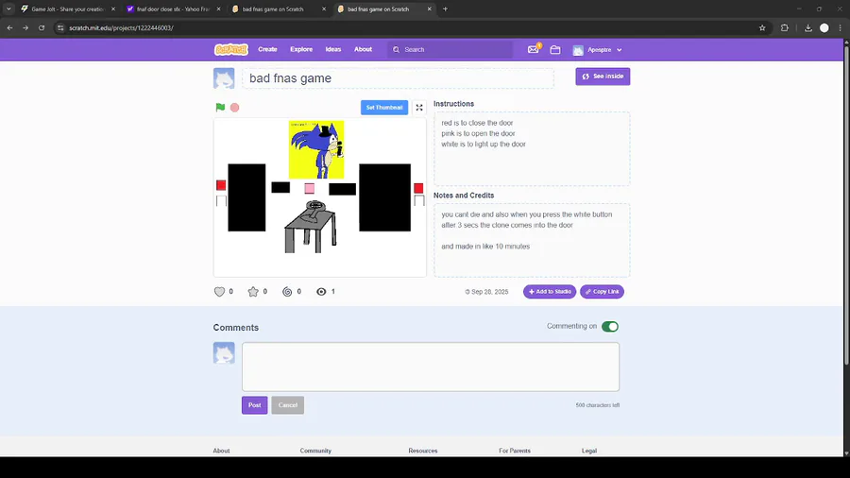The height and width of the screenshot is (478, 850).
Task: Open Chrome's three-dot menu
Action: coord(841,27)
